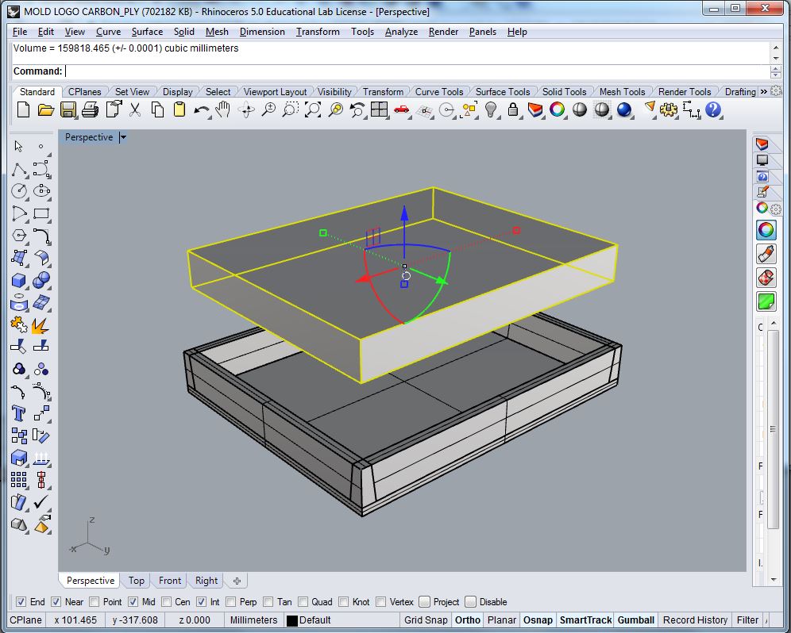Toggle the Ortho status bar button
This screenshot has height=633, width=791.
coord(468,620)
